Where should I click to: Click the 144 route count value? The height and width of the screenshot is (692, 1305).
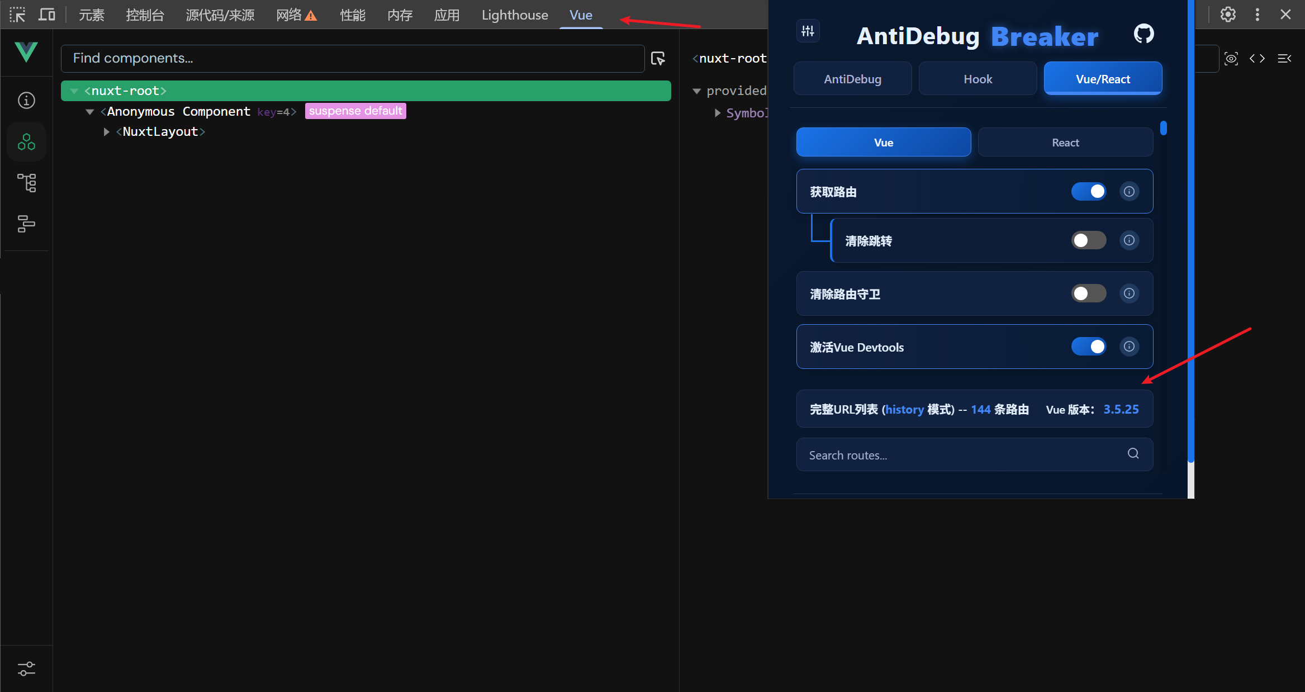(981, 410)
